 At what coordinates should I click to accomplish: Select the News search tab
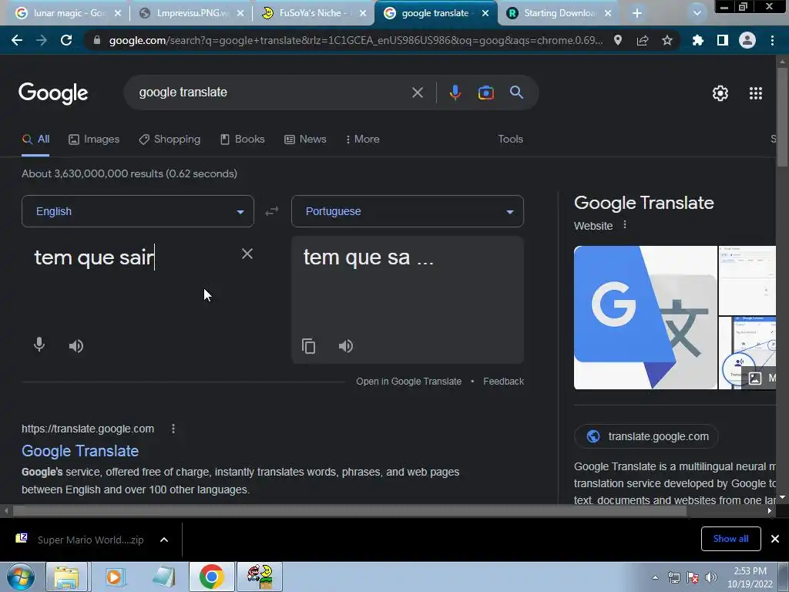point(305,139)
